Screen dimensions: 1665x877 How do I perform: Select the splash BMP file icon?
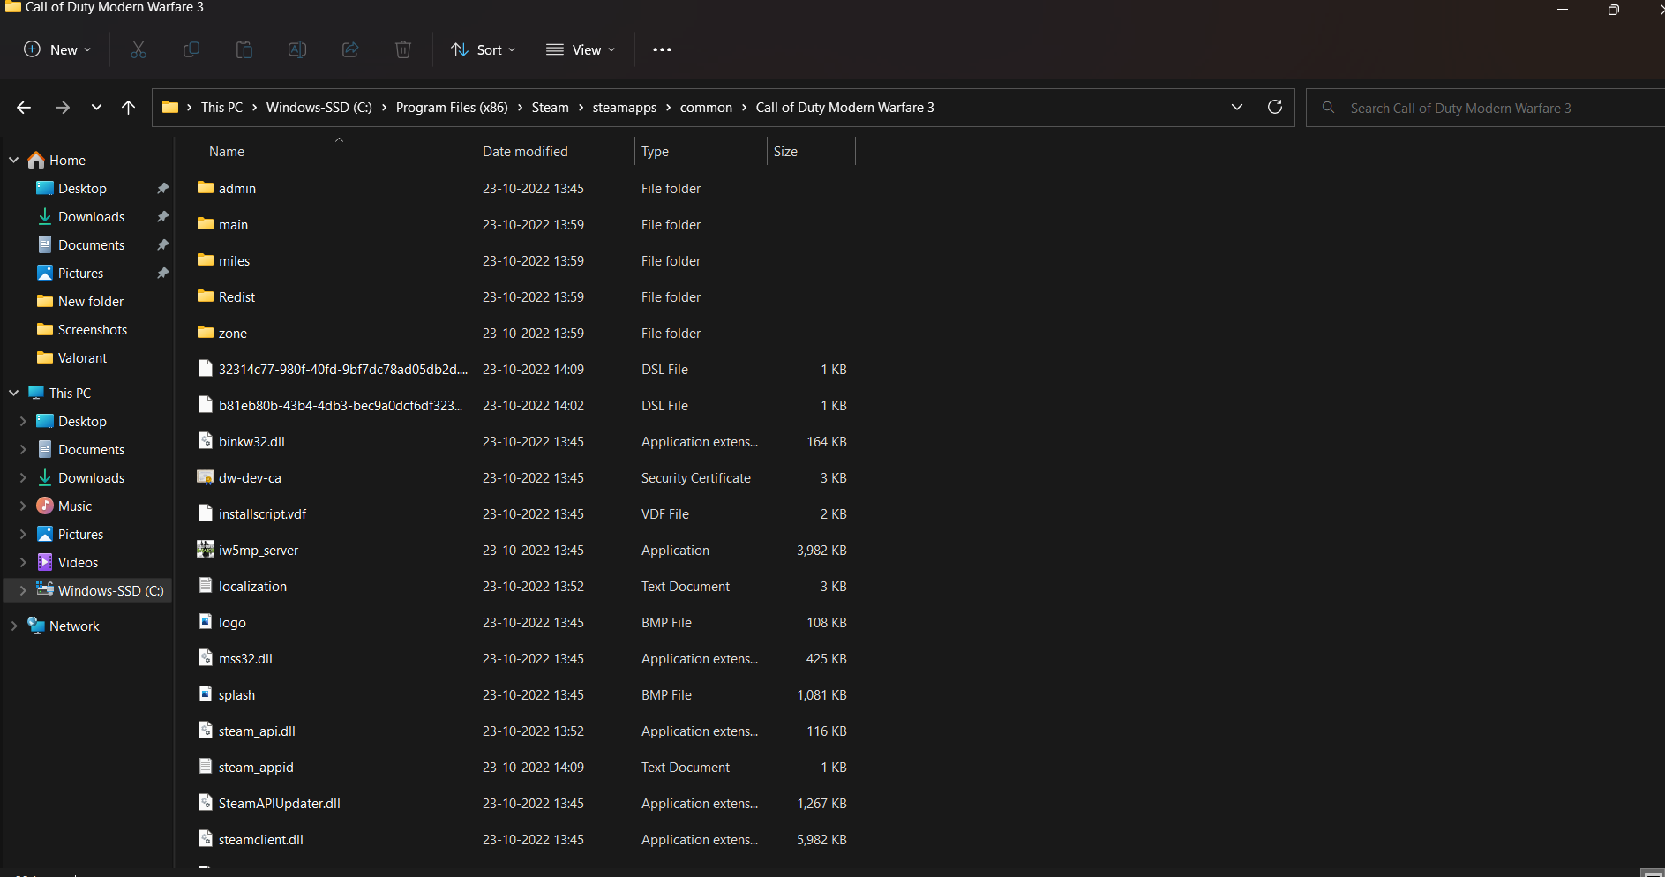click(x=206, y=694)
